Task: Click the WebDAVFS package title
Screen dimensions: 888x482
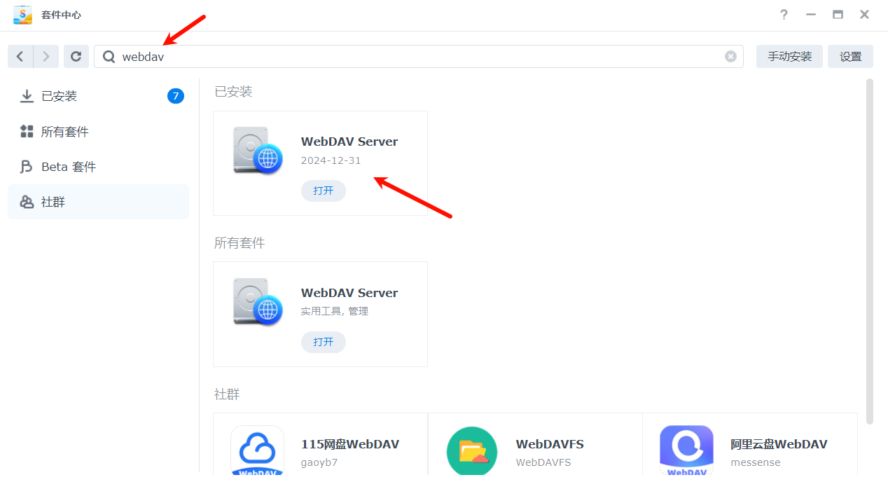Action: pos(550,444)
